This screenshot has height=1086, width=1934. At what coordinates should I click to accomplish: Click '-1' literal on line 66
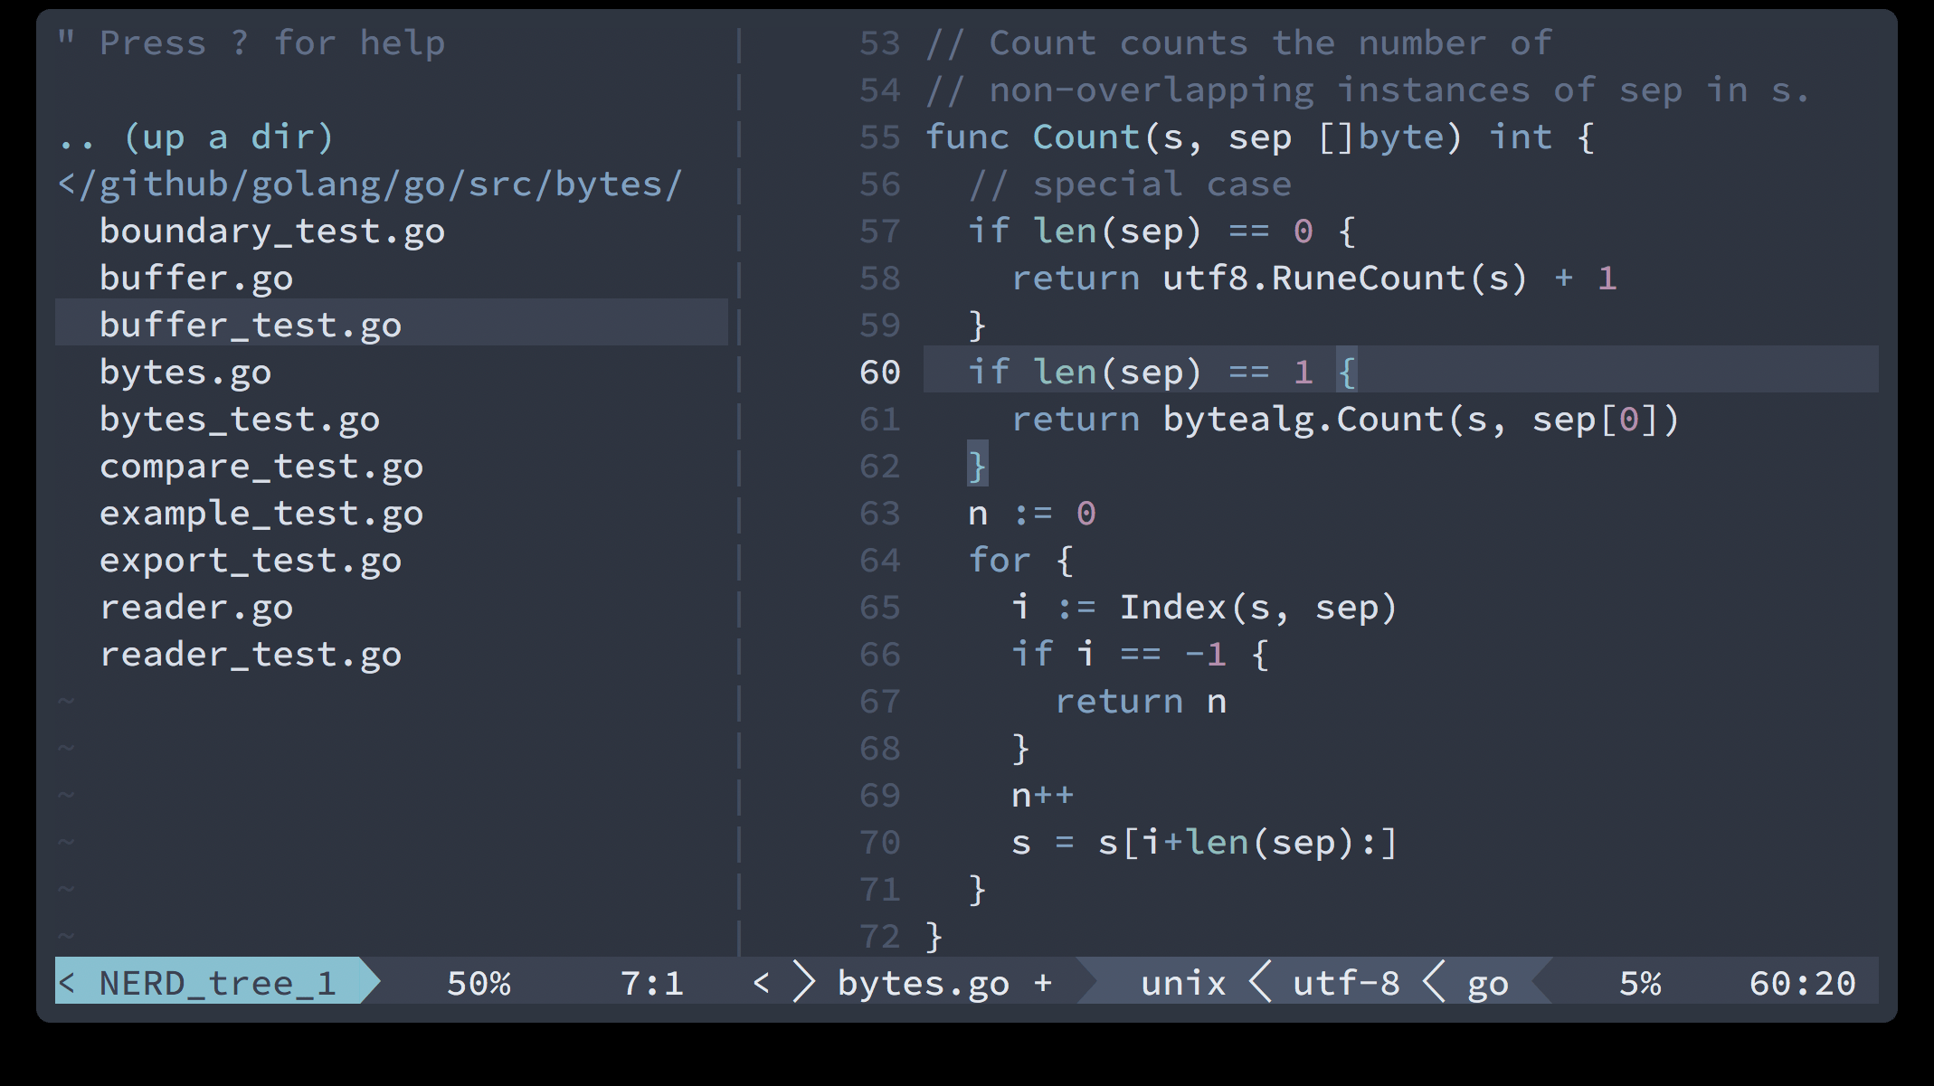1205,655
